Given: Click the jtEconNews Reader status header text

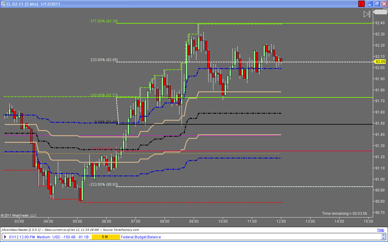Looking at the screenshot, I should 70,230.
